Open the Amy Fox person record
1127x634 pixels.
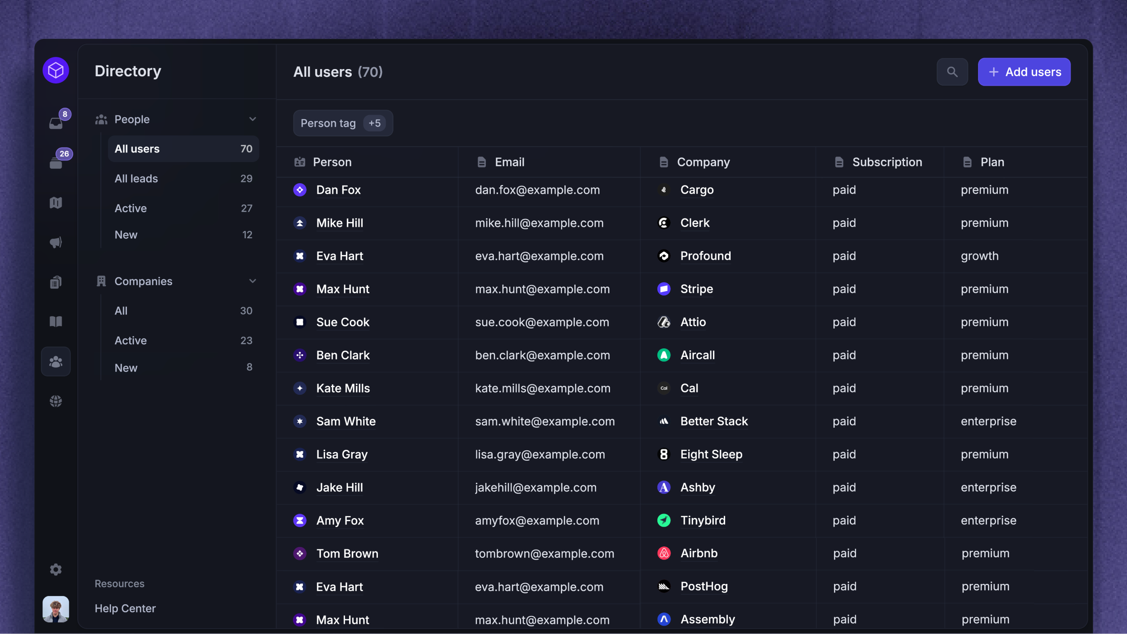340,520
